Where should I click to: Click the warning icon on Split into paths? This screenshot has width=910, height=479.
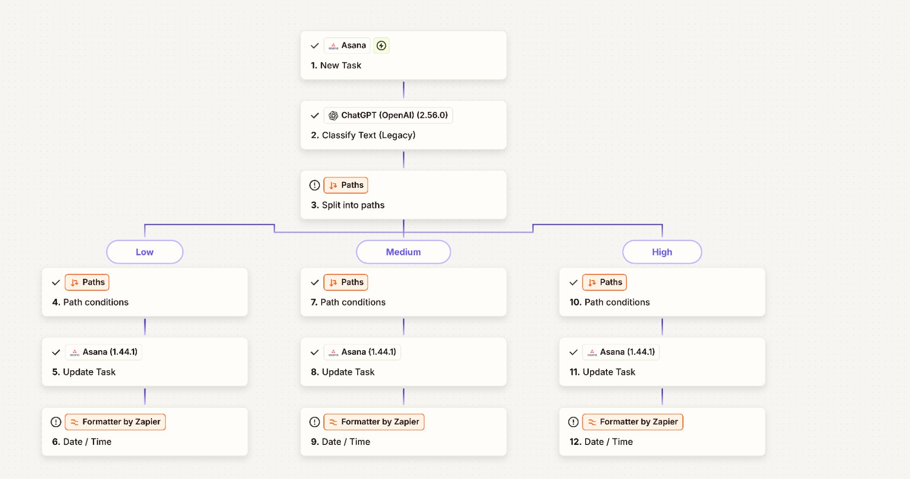314,185
